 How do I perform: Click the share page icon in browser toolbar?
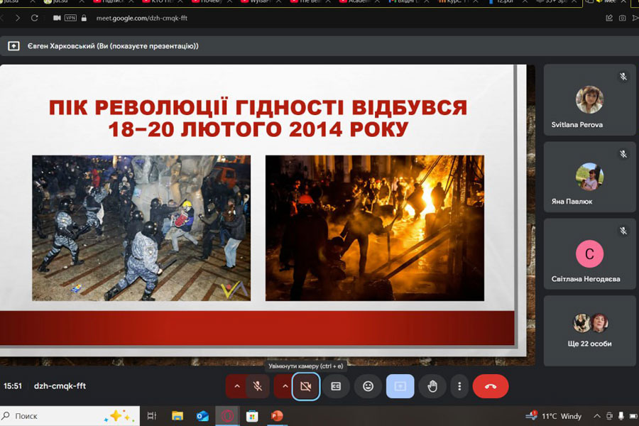click(x=609, y=18)
